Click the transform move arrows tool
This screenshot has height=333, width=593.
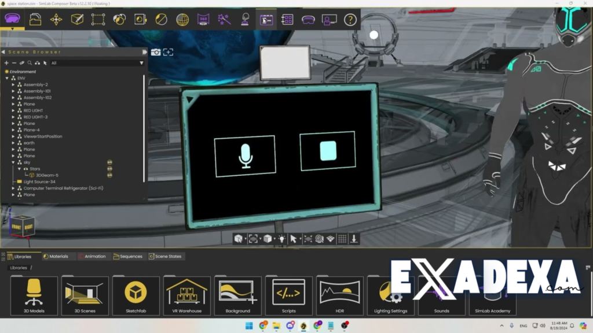tap(56, 20)
